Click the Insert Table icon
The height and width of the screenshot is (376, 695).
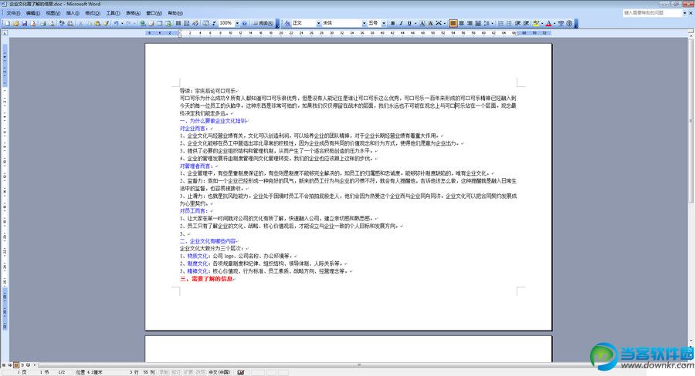click(x=160, y=23)
